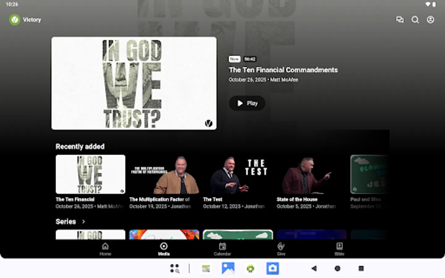The width and height of the screenshot is (445, 278).
Task: Play The Ten Financial Commandments sermon
Action: click(x=247, y=103)
